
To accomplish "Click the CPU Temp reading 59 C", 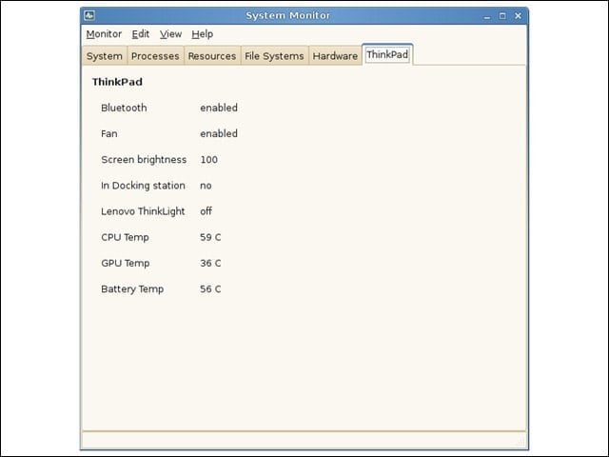I will 210,237.
